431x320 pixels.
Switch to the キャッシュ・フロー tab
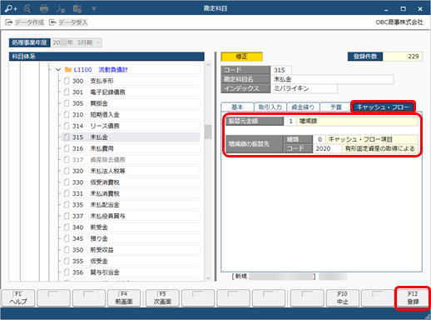point(383,107)
